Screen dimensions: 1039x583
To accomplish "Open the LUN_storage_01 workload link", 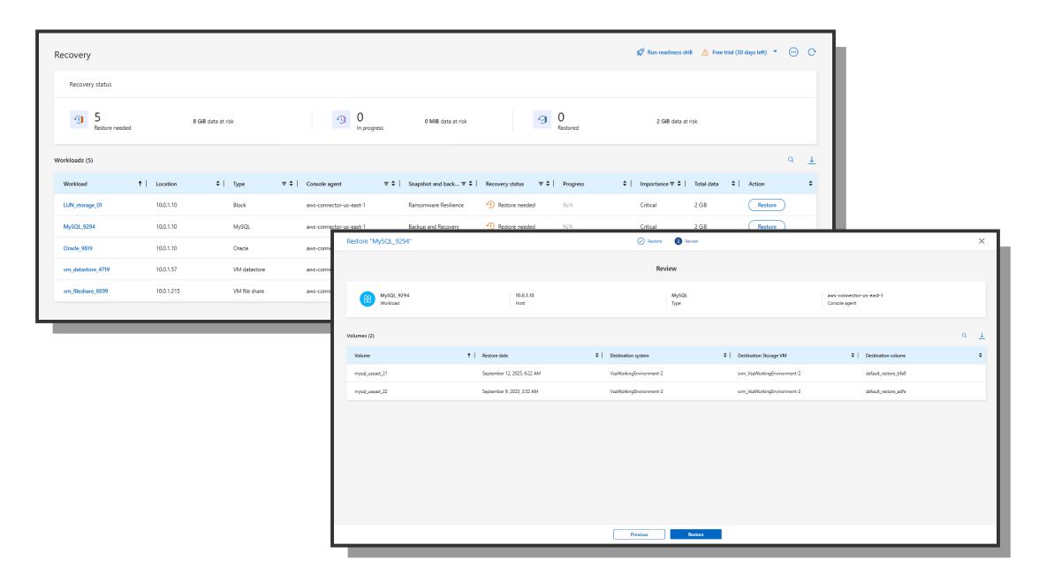I will coord(83,205).
